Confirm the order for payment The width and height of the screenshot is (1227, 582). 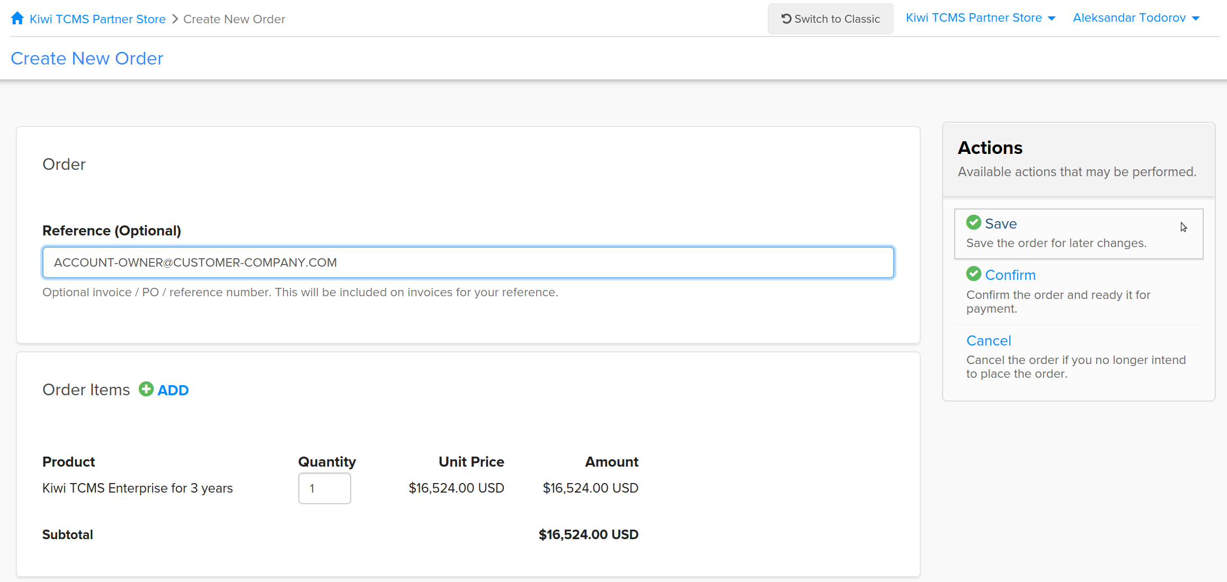tap(1079, 291)
